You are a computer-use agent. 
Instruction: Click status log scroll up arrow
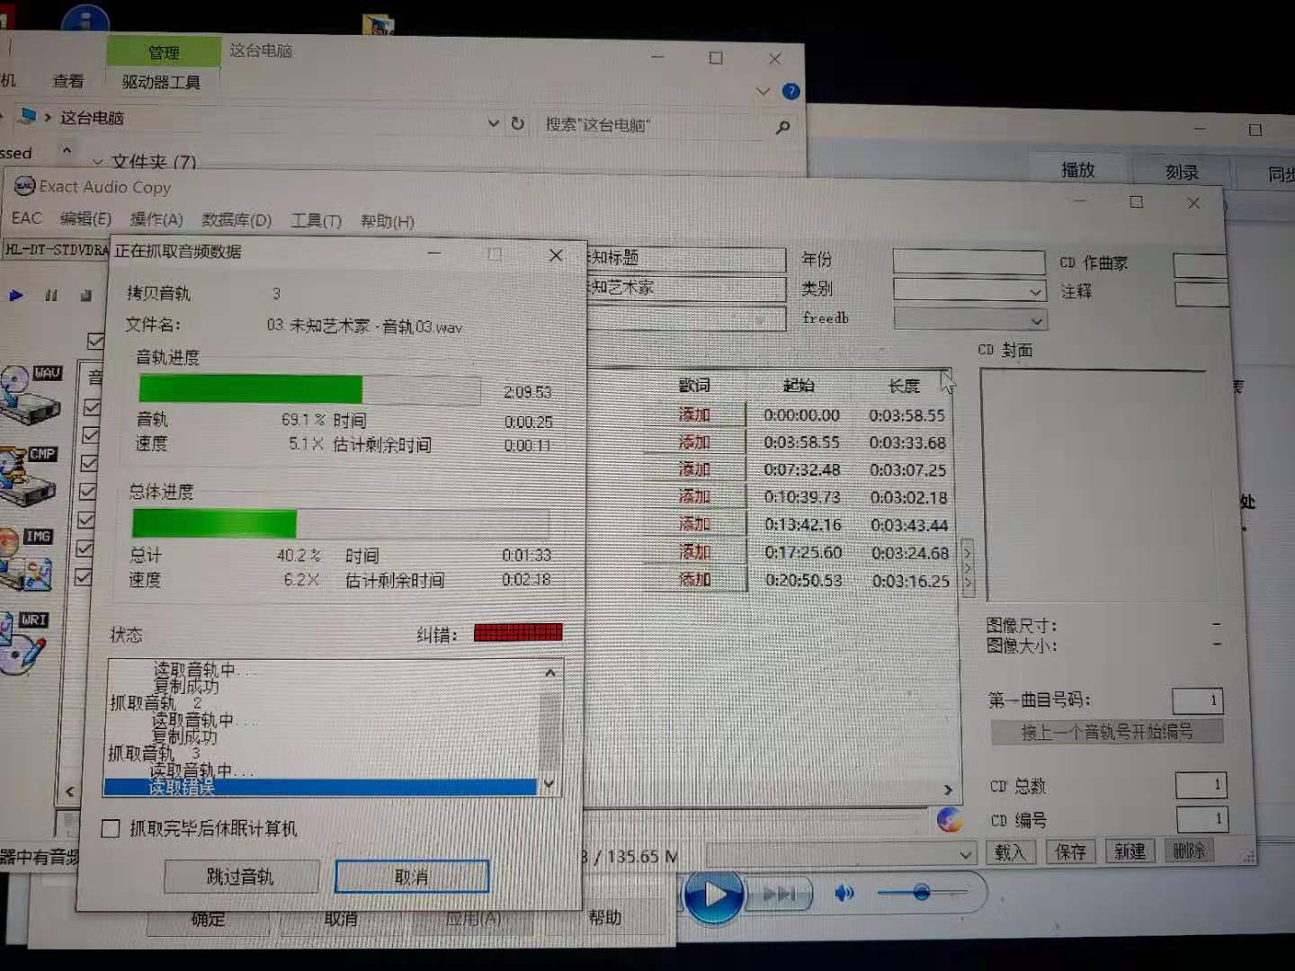tap(550, 673)
